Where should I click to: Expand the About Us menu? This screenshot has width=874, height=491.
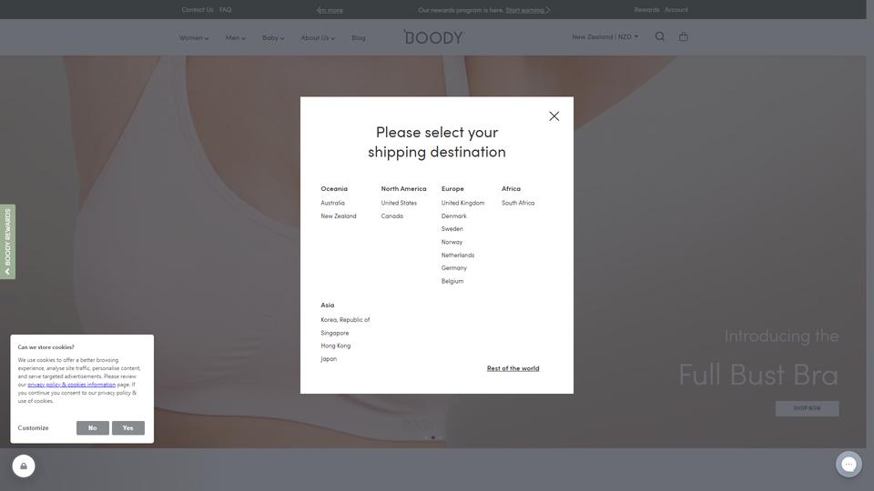pos(317,38)
